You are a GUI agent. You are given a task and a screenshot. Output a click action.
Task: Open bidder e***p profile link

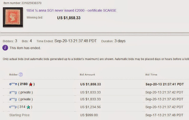[13, 107]
